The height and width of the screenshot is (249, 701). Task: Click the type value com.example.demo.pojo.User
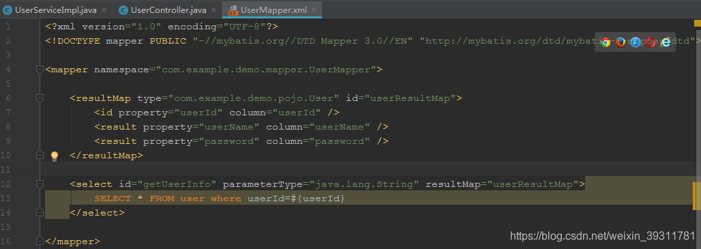(254, 98)
